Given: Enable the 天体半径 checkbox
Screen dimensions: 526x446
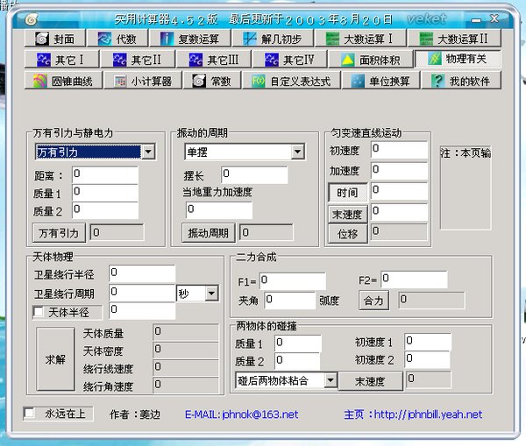Looking at the screenshot, I should (x=39, y=312).
